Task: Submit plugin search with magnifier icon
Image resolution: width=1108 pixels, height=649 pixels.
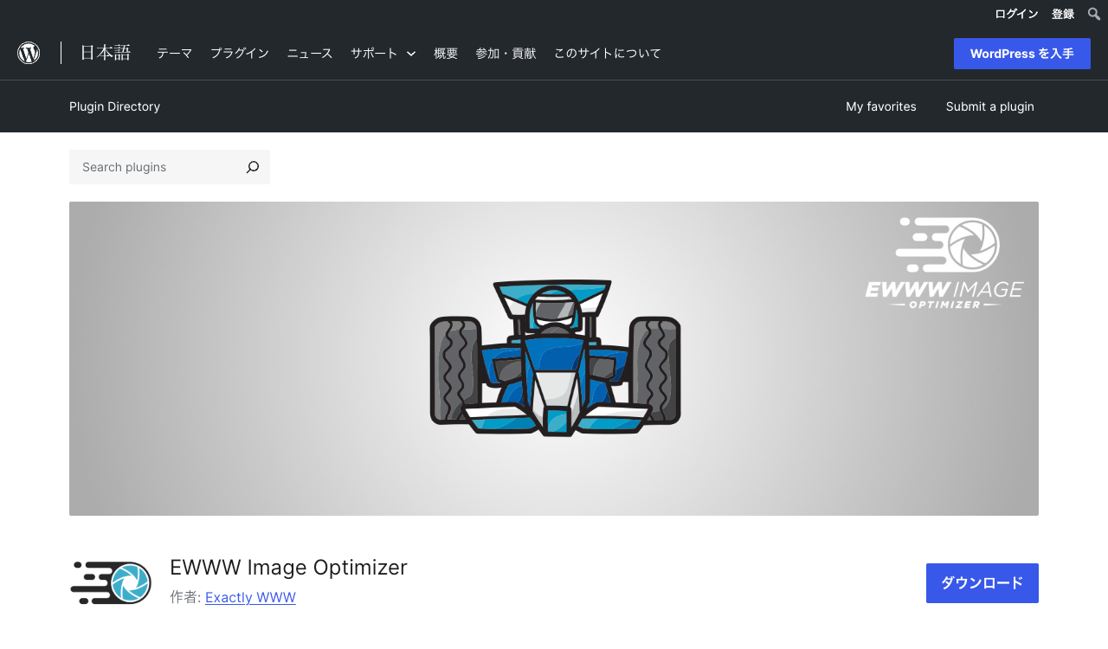Action: (x=253, y=167)
